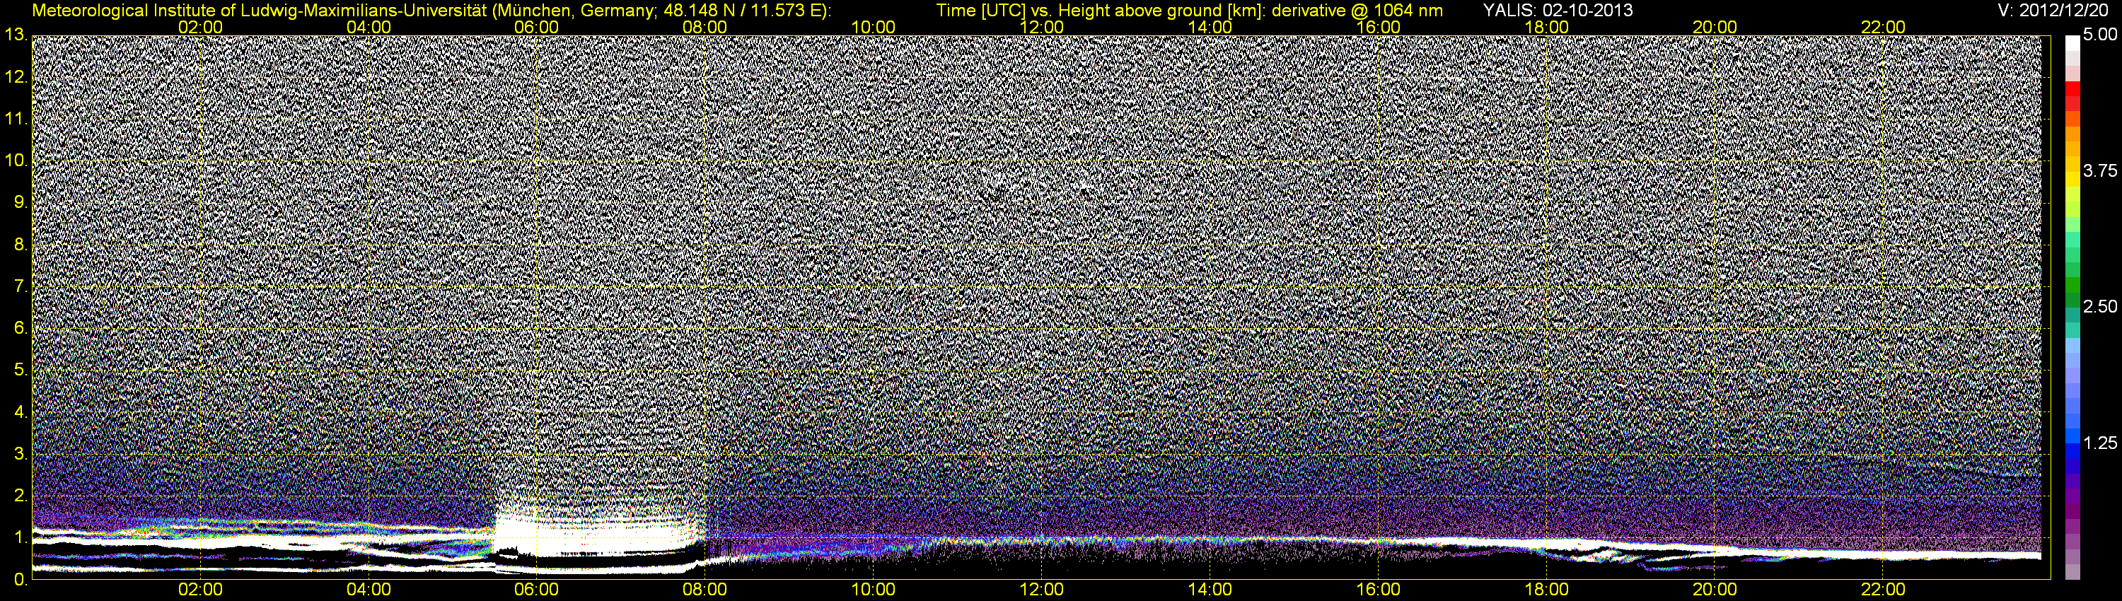The width and height of the screenshot is (2122, 601).
Task: Click the 'derivative @ 1064 nm' title text
Action: (1357, 10)
